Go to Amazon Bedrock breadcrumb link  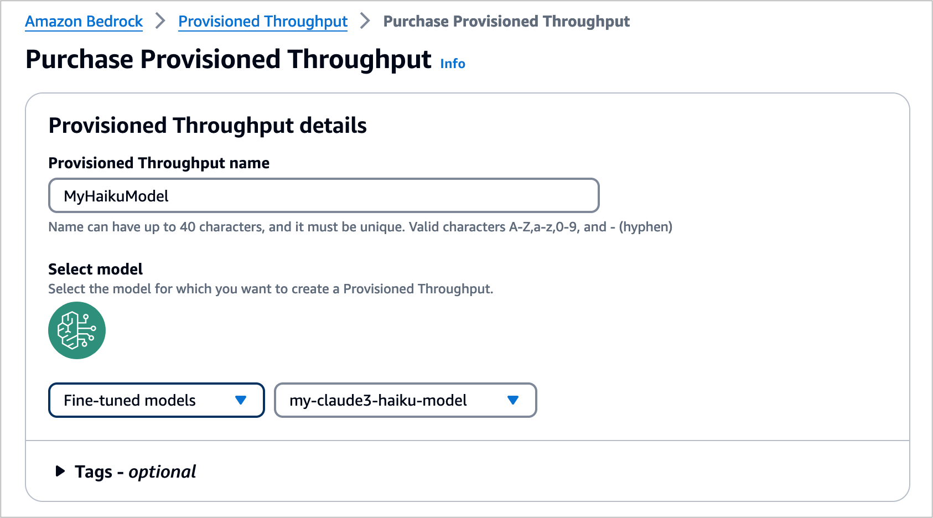[84, 21]
